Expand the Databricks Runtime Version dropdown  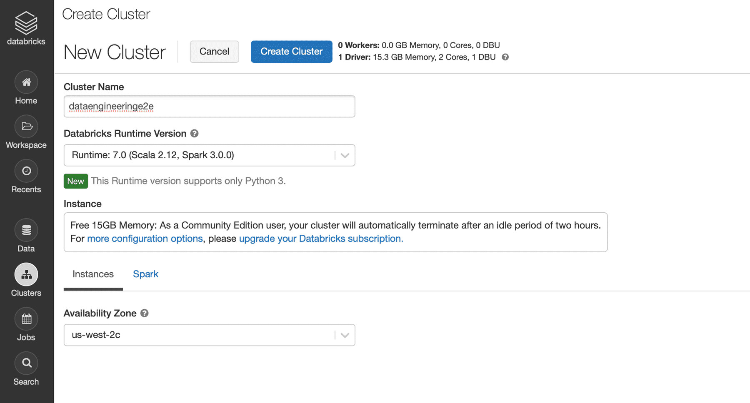(x=345, y=155)
